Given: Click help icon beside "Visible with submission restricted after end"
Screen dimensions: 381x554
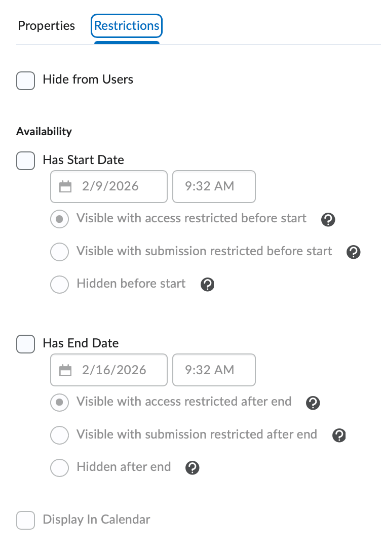Looking at the screenshot, I should point(339,435).
